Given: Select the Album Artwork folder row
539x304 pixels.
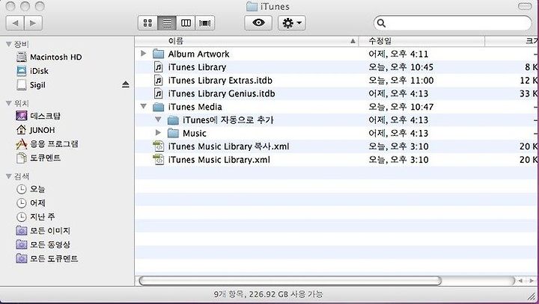Looking at the screenshot, I should [337, 54].
